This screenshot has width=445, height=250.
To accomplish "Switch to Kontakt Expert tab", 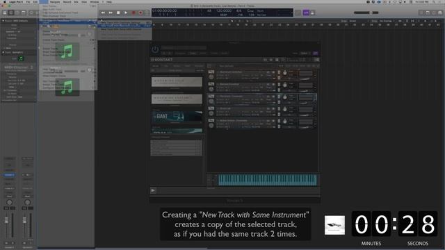I will pos(188,66).
